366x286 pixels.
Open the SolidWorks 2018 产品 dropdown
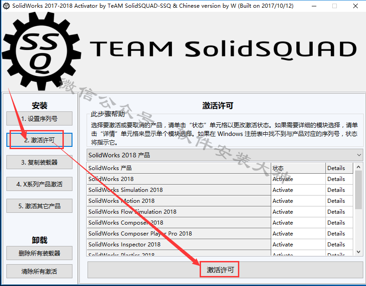tap(225, 155)
